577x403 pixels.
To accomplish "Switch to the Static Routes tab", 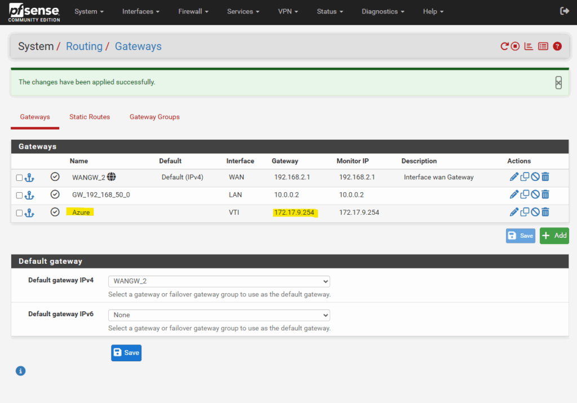I will pyautogui.click(x=90, y=117).
